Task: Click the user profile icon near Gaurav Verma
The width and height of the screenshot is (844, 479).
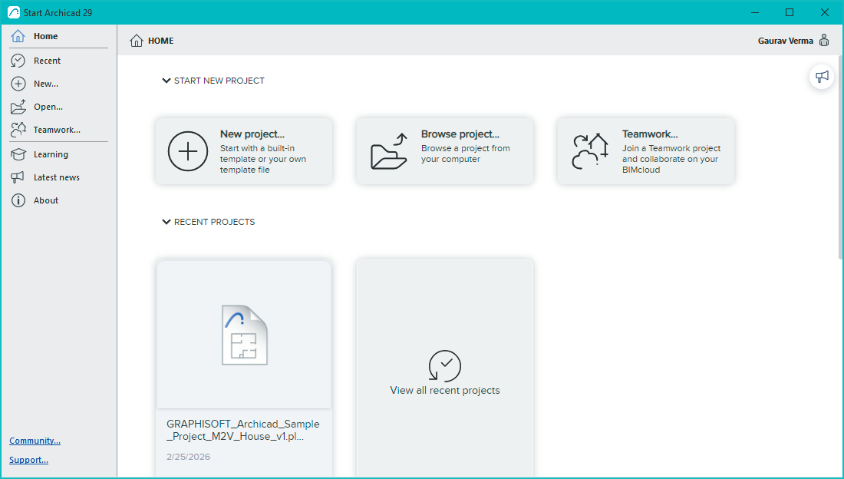Action: [823, 41]
